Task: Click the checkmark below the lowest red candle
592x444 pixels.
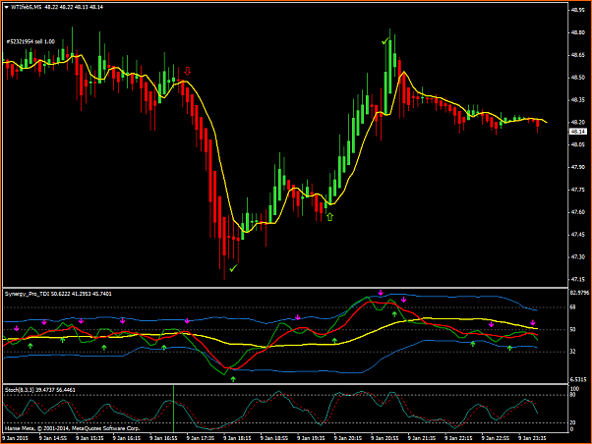Action: click(233, 268)
